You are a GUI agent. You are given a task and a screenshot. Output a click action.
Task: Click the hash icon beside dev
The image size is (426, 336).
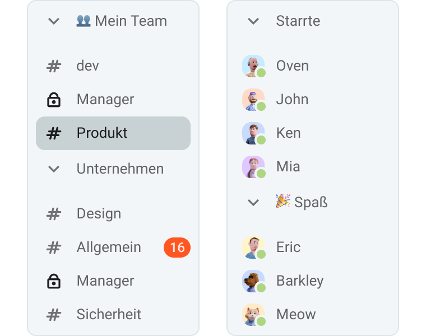(x=54, y=66)
